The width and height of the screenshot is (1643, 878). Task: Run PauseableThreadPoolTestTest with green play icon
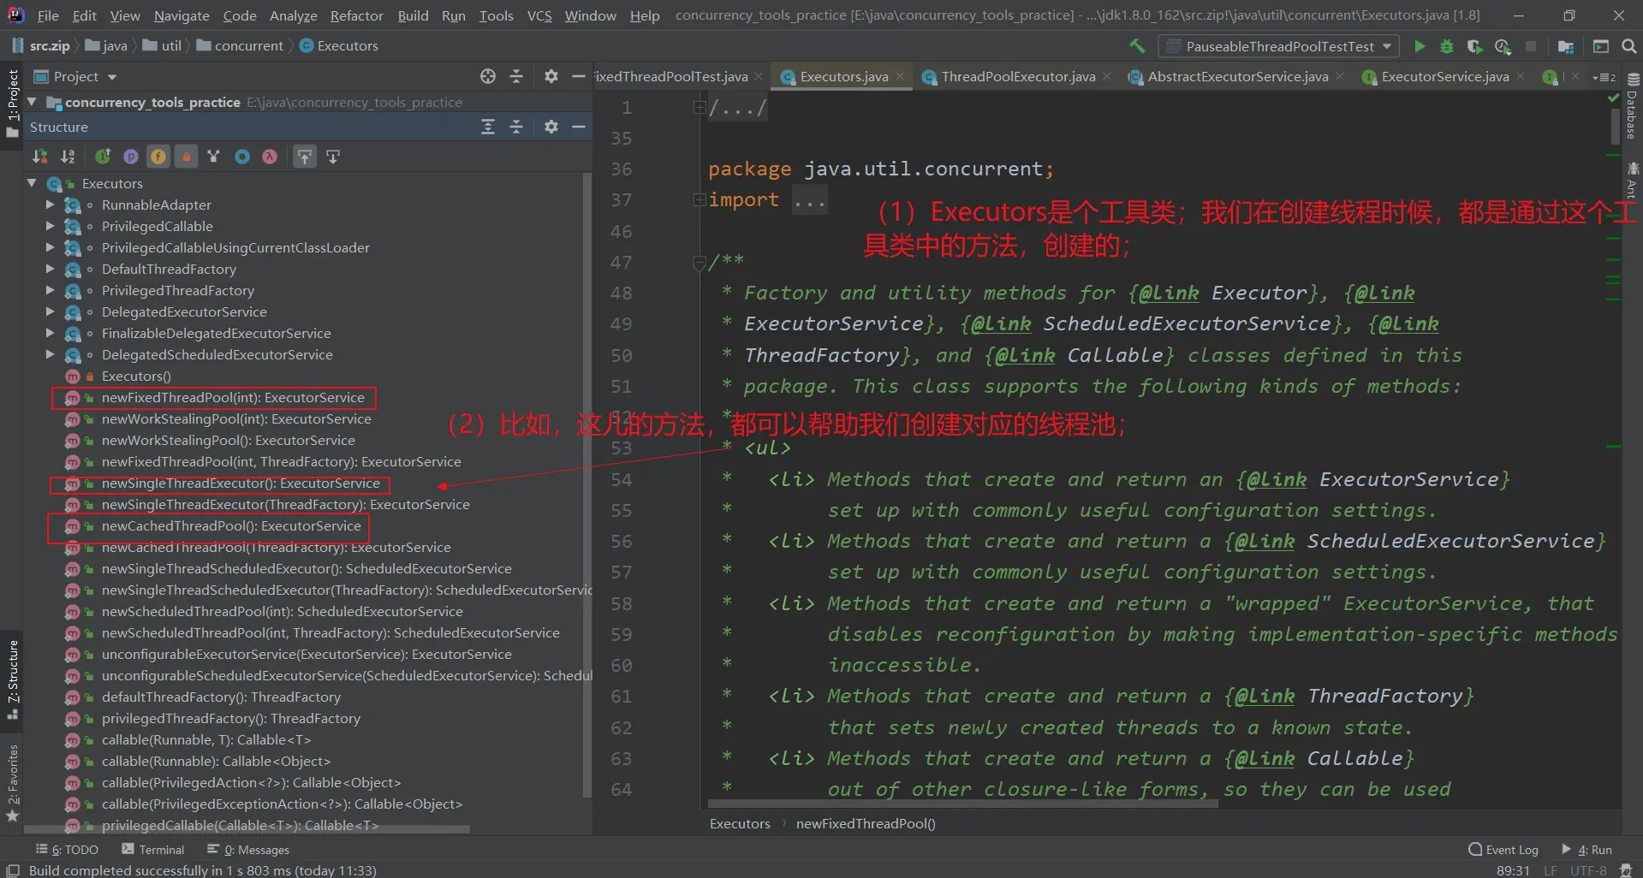coord(1420,46)
